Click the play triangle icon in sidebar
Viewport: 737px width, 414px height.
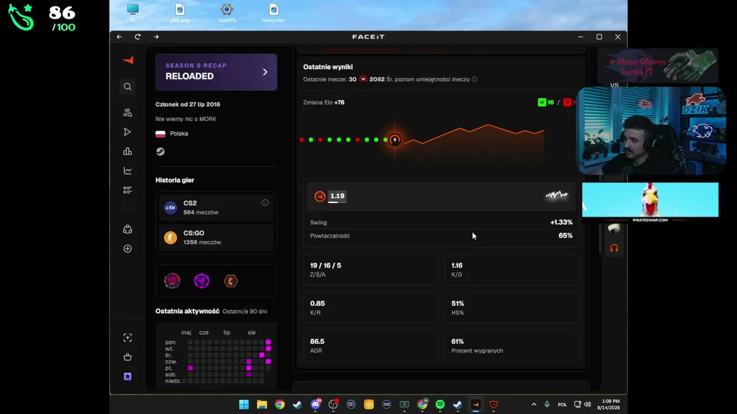pos(128,132)
